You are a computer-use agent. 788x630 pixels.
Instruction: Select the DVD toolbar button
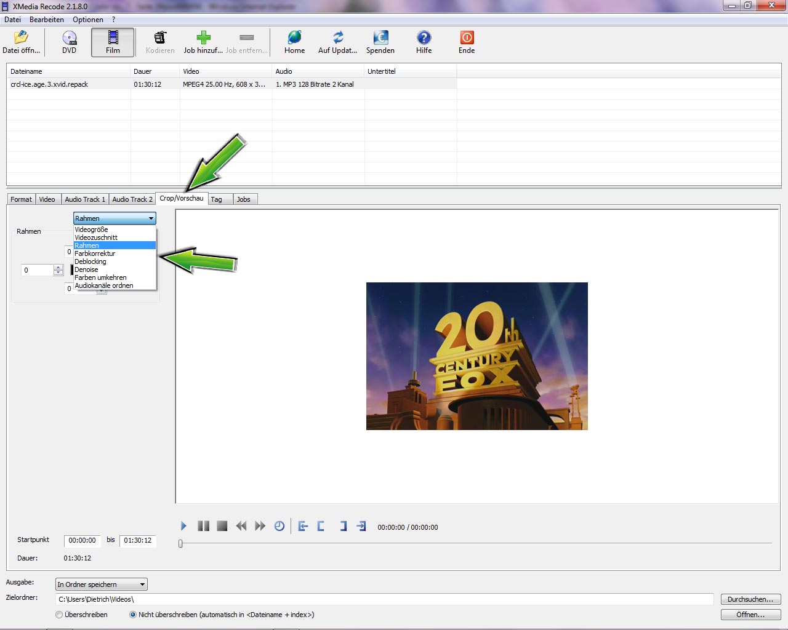70,42
